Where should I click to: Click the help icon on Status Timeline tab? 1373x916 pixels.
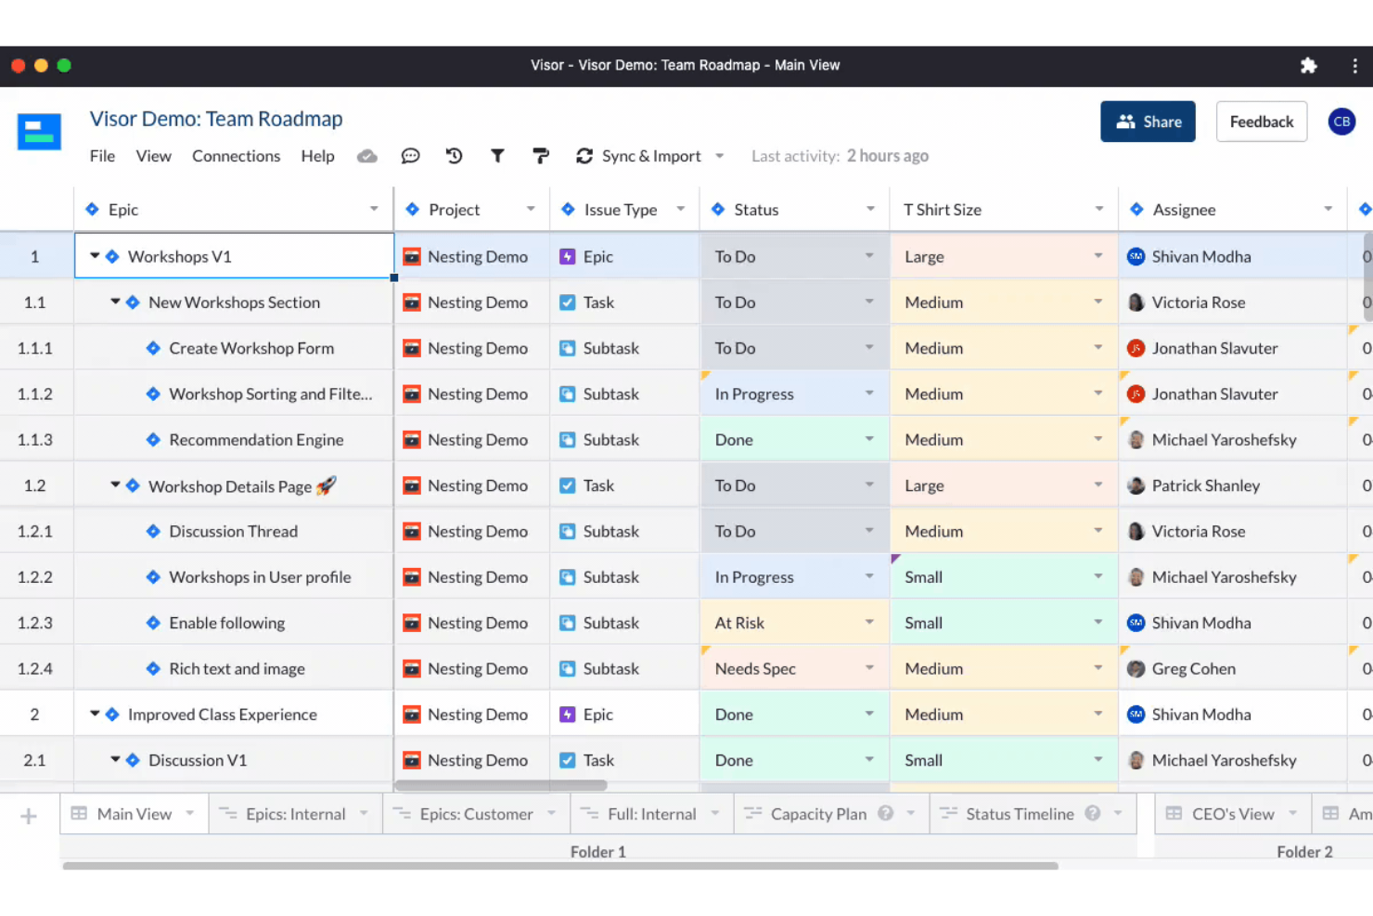[x=1093, y=813]
